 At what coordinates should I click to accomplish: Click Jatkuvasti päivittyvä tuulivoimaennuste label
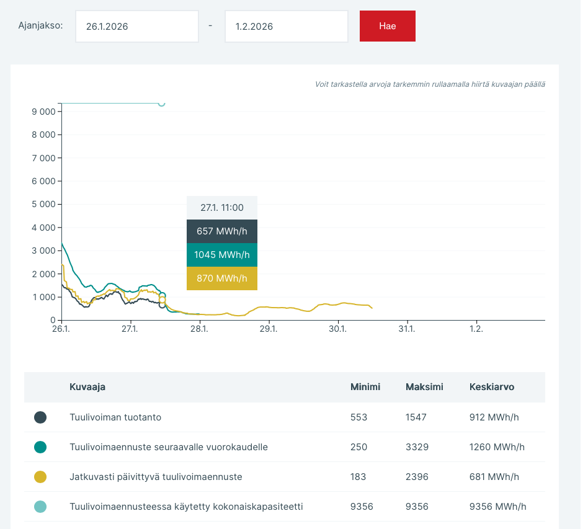pos(156,477)
